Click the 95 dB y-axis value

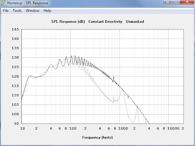pyautogui.click(x=16, y=124)
